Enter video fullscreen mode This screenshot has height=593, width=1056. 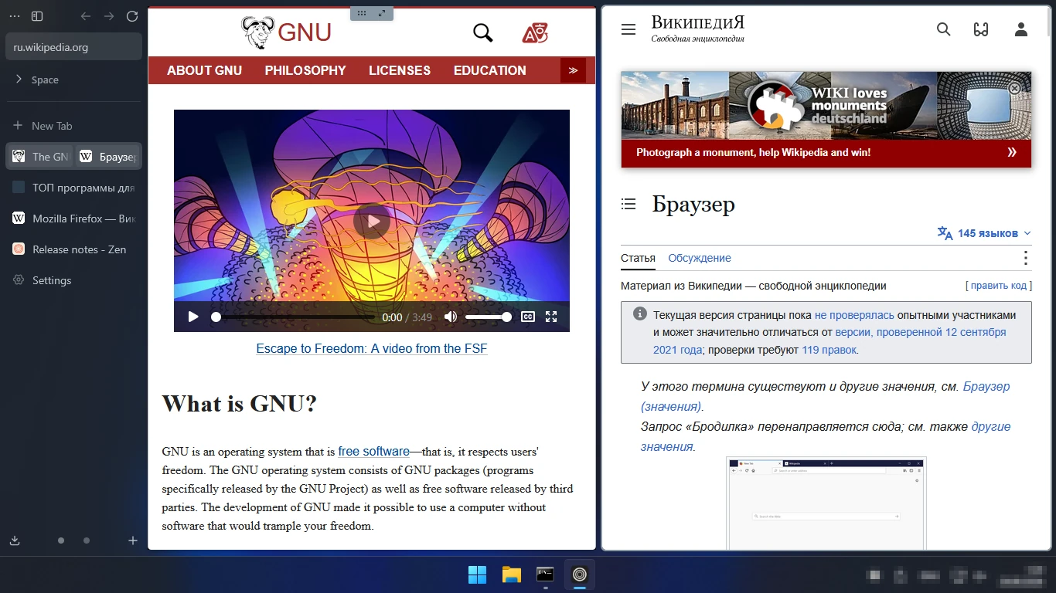tap(551, 317)
